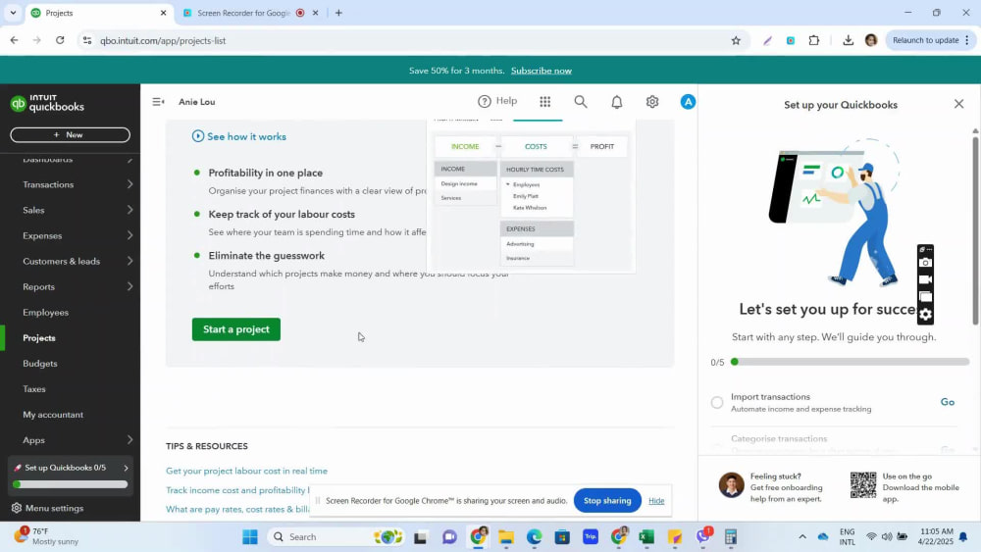Screen dimensions: 981x552
Task: Click Relaunch to update button
Action: click(x=930, y=40)
